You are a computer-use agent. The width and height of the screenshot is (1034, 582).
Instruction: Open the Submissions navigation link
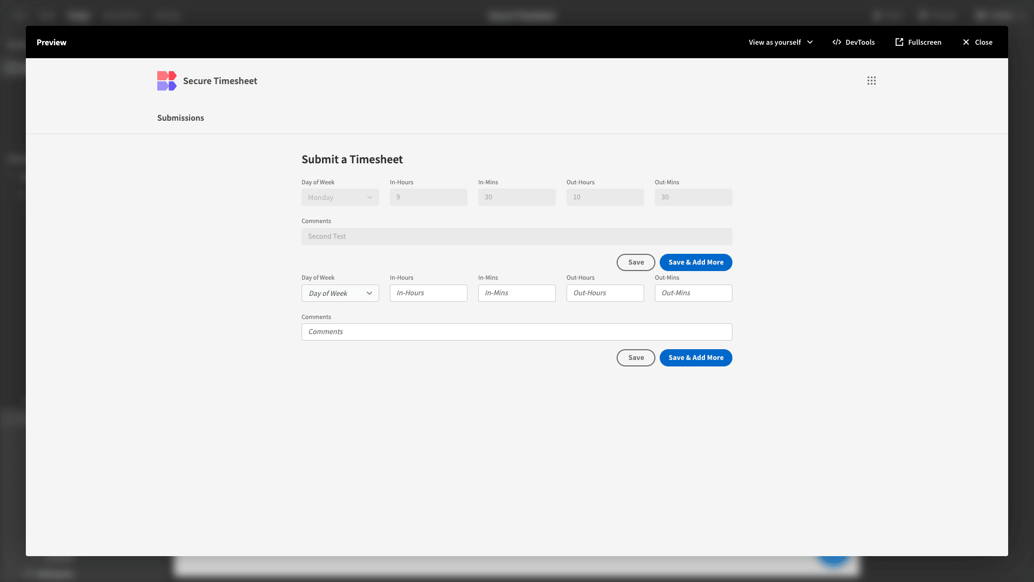pyautogui.click(x=180, y=118)
